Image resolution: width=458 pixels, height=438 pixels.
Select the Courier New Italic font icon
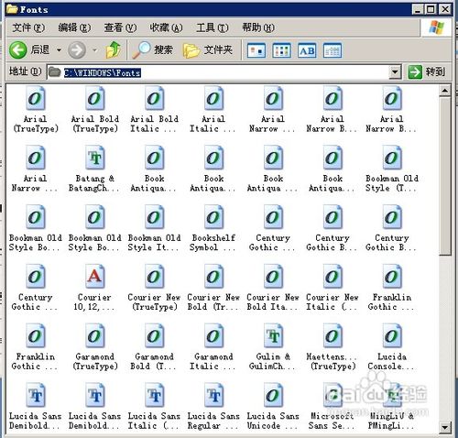(x=333, y=277)
